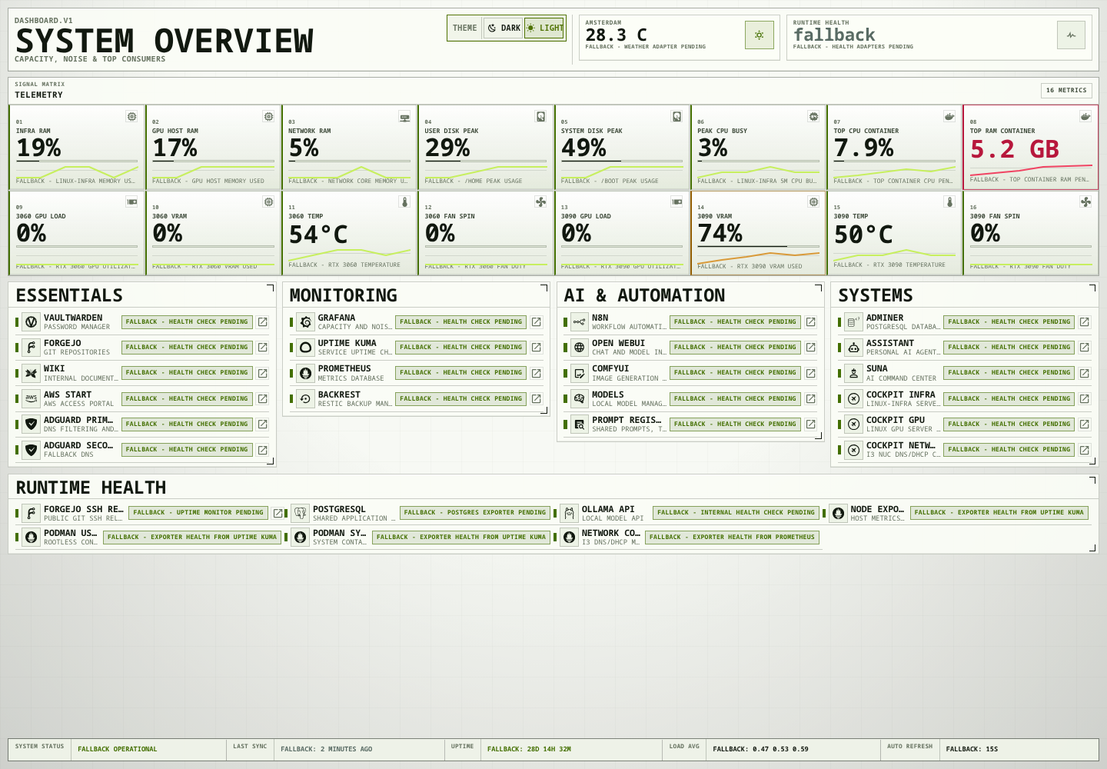Click PostgreSQL's Postgres exporter pending badge
This screenshot has height=769, width=1107.
[475, 513]
